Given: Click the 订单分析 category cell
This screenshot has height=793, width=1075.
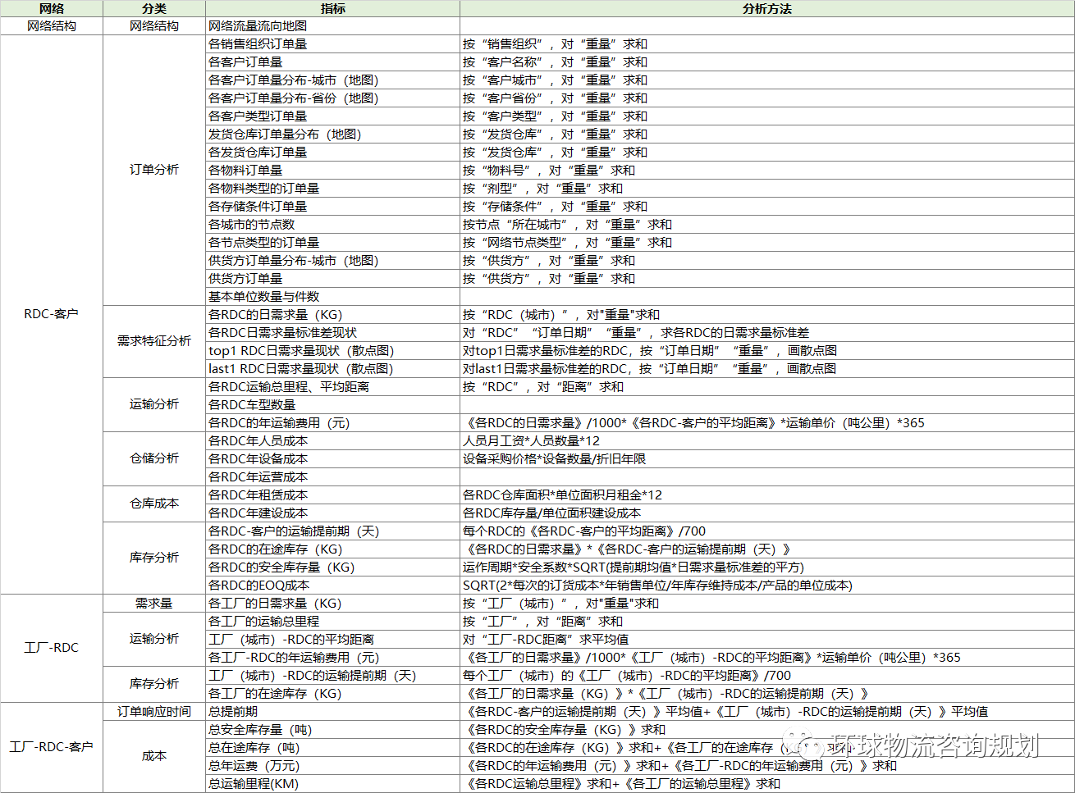Looking at the screenshot, I should [x=154, y=170].
